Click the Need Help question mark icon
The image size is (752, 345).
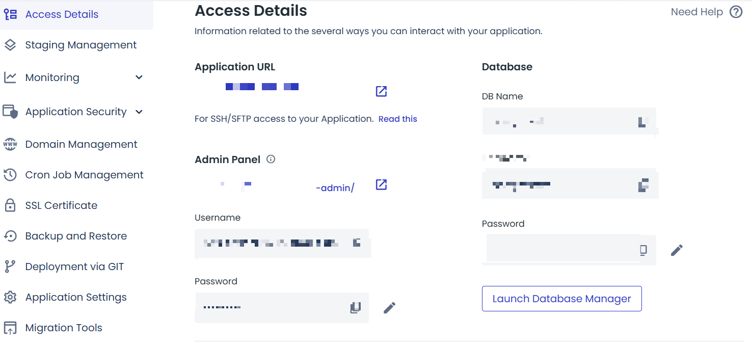736,12
